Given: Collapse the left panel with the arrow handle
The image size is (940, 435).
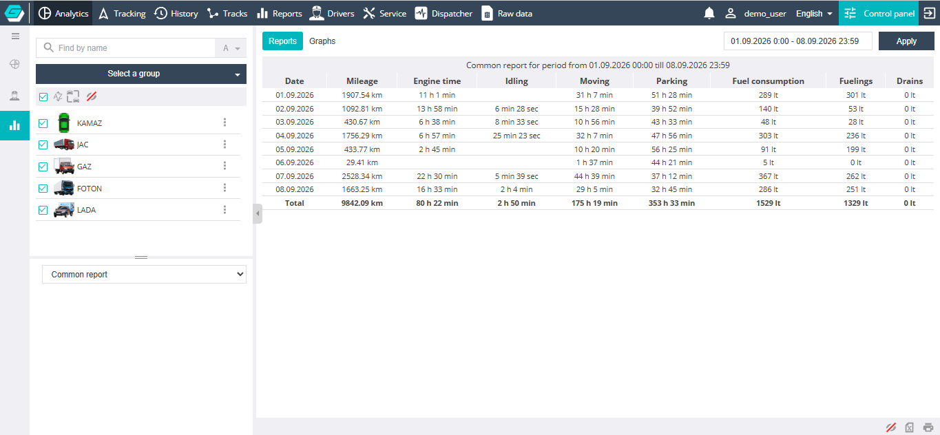Looking at the screenshot, I should (x=258, y=213).
